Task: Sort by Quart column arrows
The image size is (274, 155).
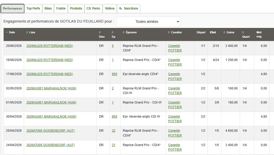Action: tap(243, 32)
